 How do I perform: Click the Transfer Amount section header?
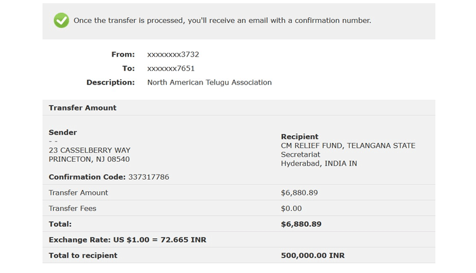pos(83,108)
